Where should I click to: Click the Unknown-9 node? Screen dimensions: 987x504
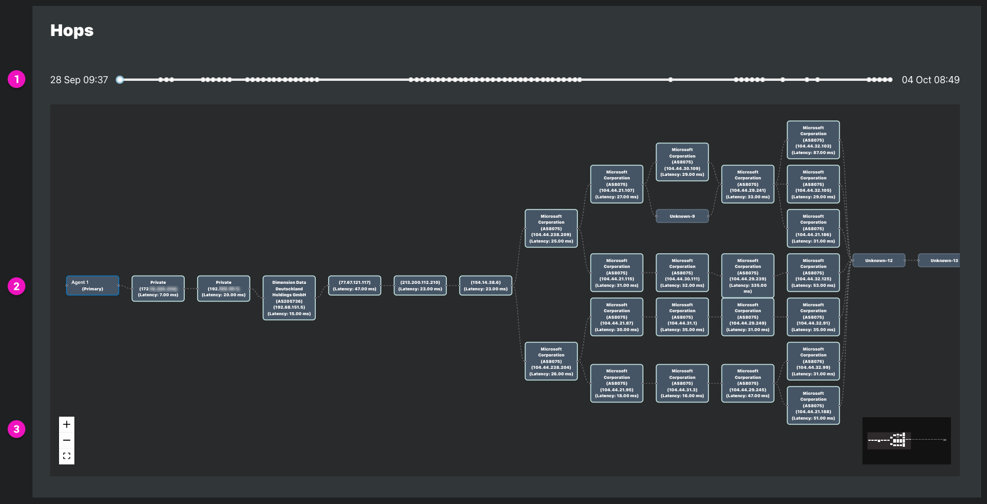click(682, 216)
